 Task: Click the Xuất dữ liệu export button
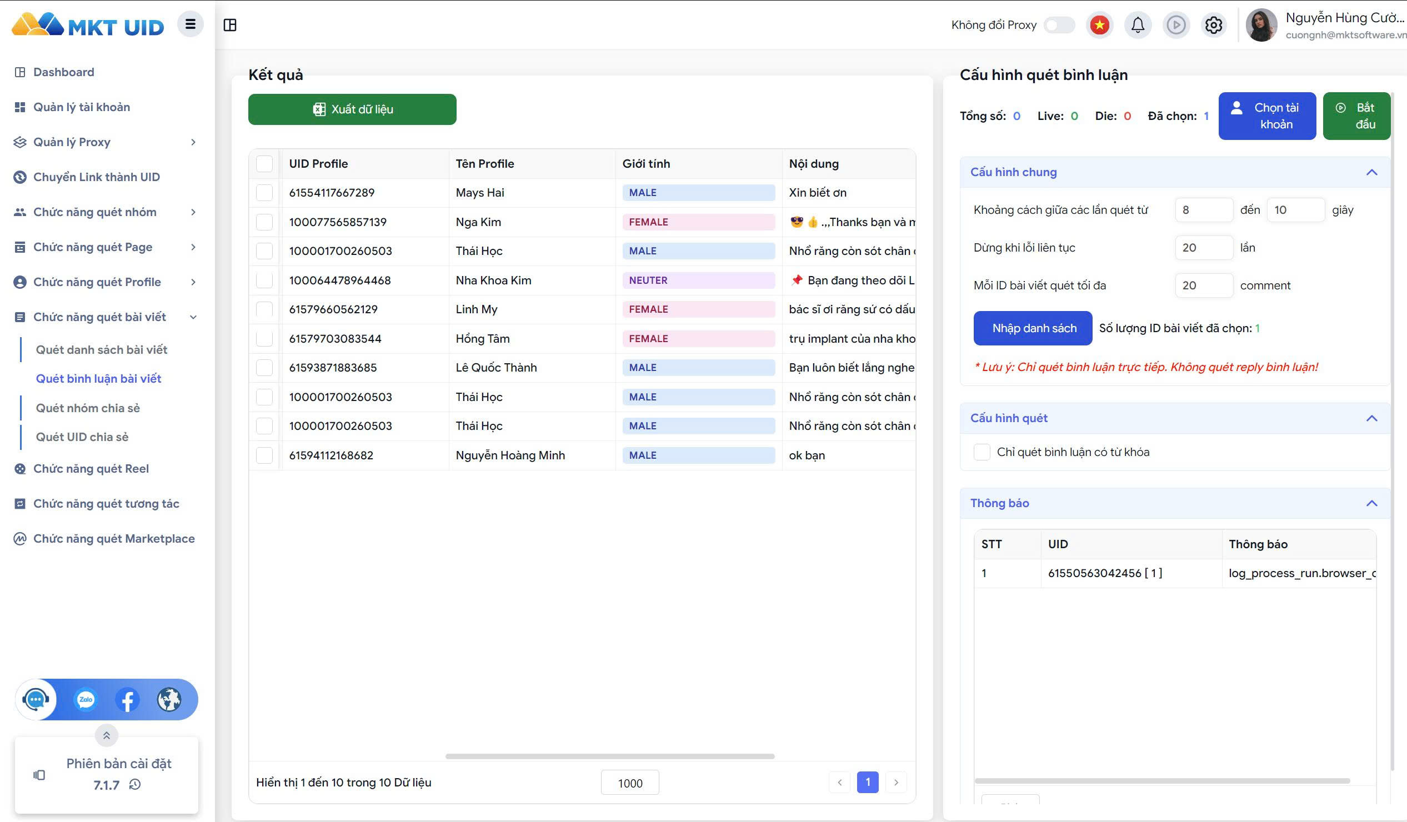[352, 109]
